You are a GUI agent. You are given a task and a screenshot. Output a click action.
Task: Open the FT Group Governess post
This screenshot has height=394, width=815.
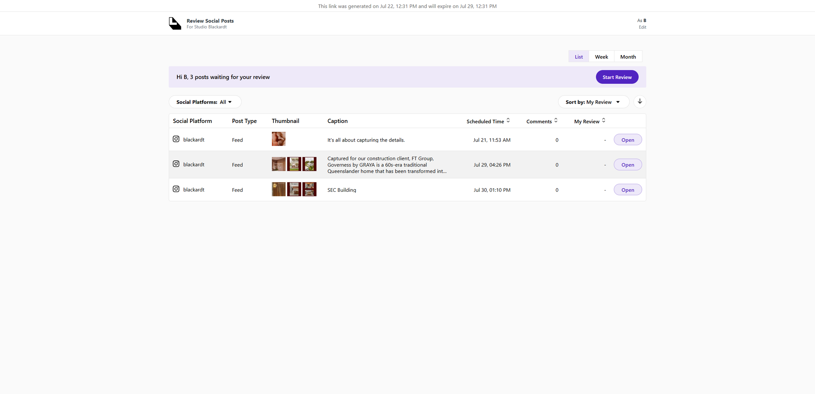click(x=628, y=165)
